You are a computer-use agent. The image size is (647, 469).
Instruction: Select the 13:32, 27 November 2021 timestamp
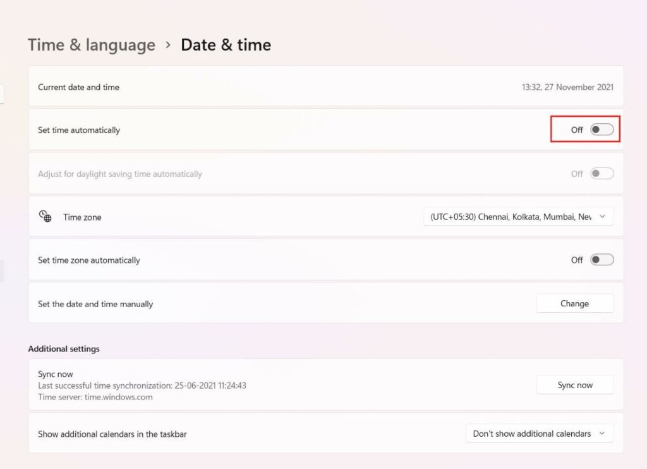pyautogui.click(x=567, y=87)
